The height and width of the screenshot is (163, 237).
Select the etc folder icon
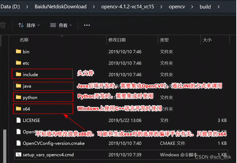tap(19, 63)
